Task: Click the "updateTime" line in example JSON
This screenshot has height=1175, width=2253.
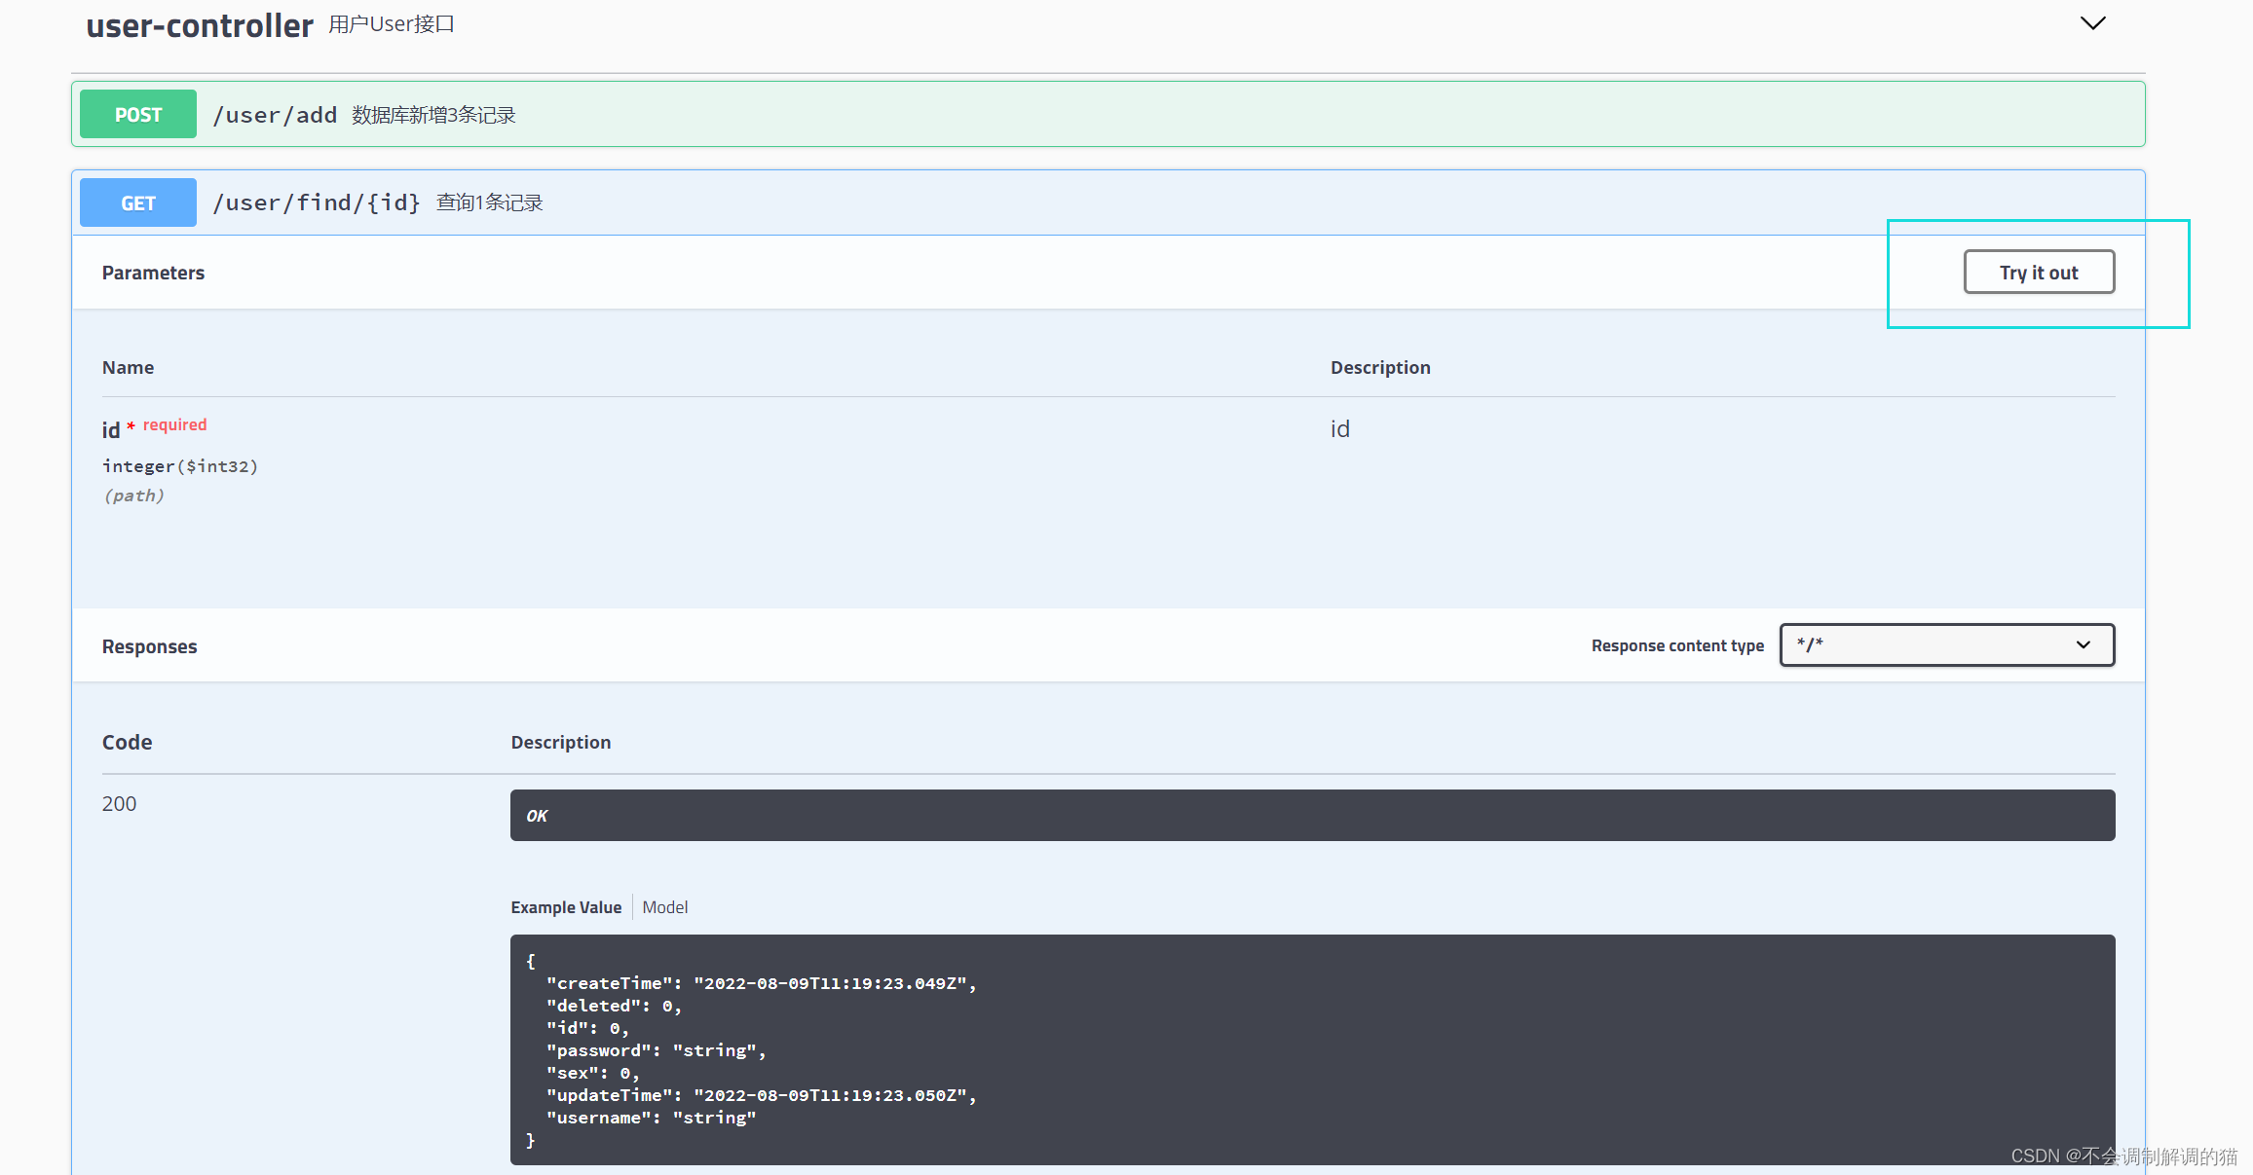Action: pos(762,1095)
